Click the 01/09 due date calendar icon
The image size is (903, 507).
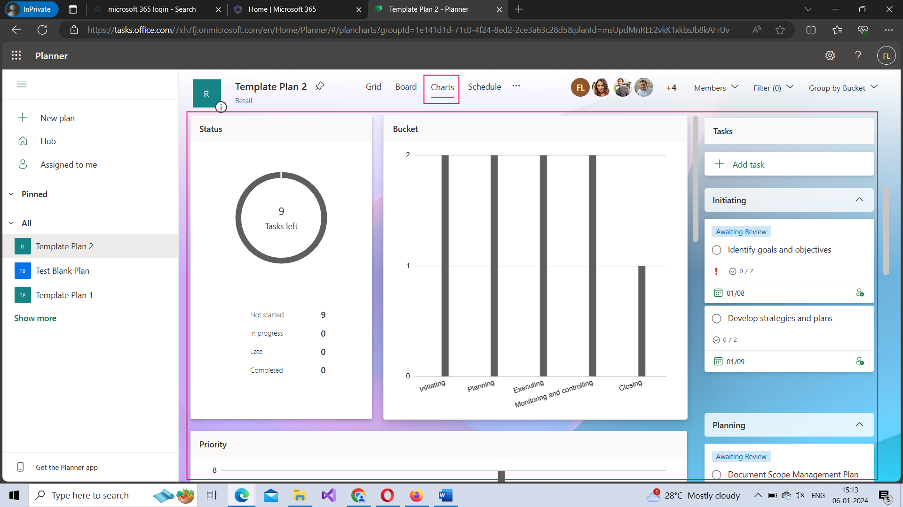[718, 361]
